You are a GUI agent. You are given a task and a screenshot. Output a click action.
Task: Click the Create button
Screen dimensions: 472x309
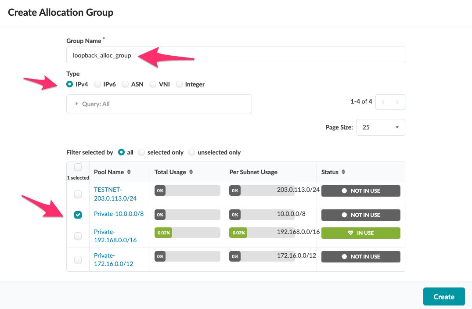[x=444, y=296]
